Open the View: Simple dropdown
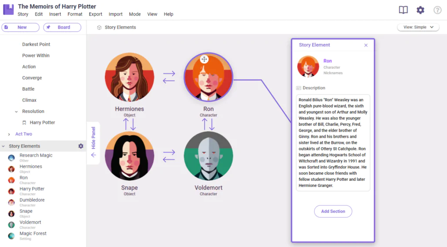The height and width of the screenshot is (247, 447). pyautogui.click(x=418, y=27)
